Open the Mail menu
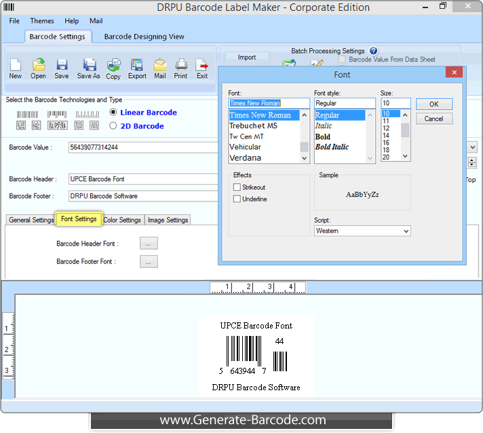This screenshot has width=483, height=433. (96, 21)
